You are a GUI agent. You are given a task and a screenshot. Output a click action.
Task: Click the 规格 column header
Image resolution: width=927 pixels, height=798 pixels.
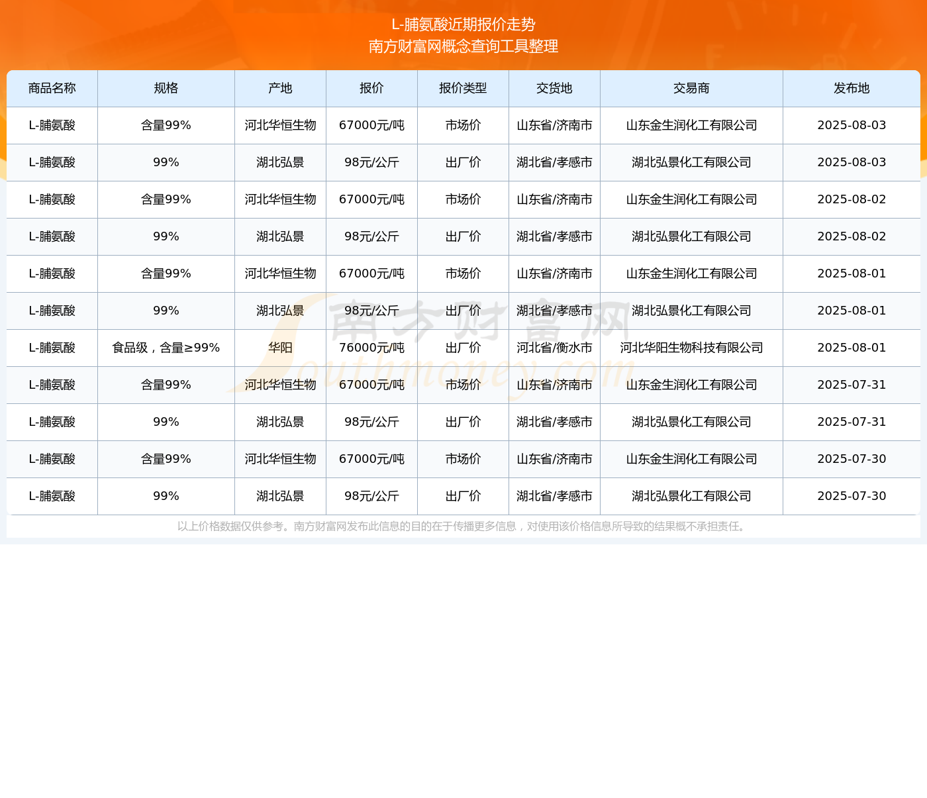tap(166, 88)
